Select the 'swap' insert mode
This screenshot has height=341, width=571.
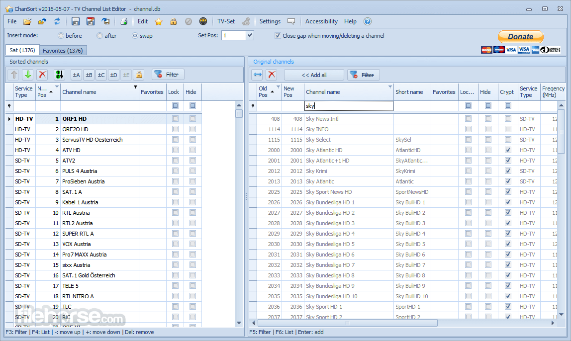[135, 36]
